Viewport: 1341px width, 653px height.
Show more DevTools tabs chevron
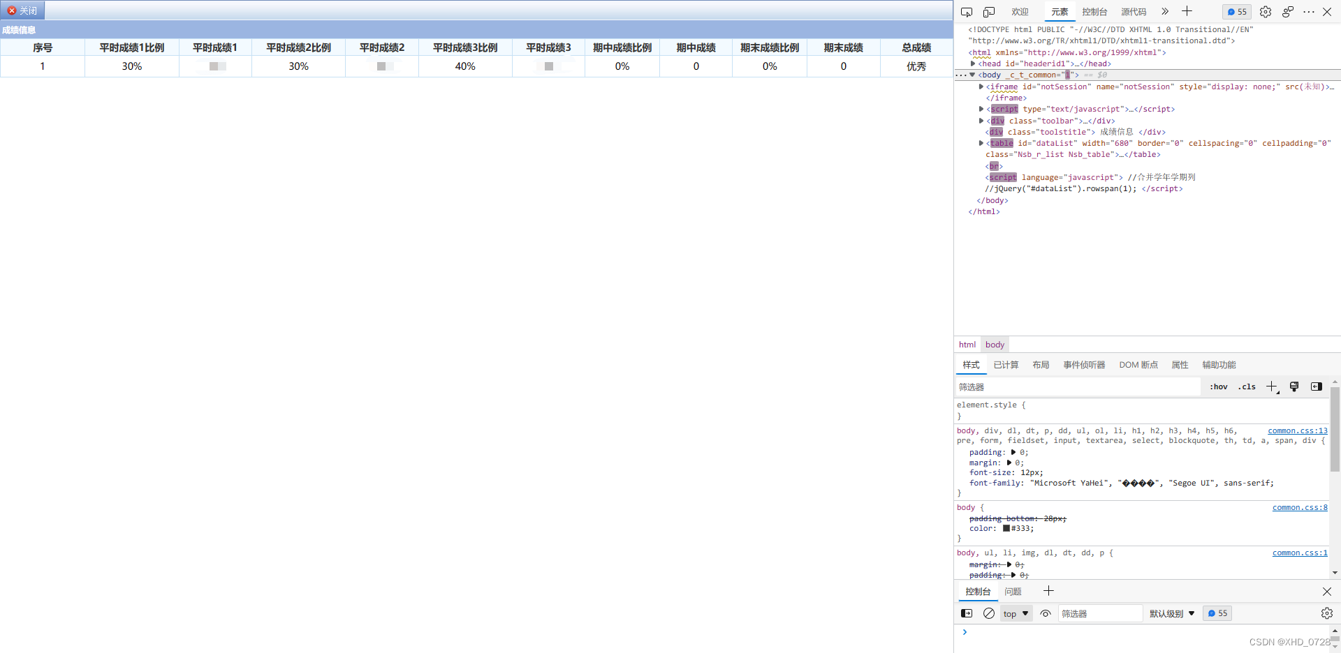click(1165, 11)
